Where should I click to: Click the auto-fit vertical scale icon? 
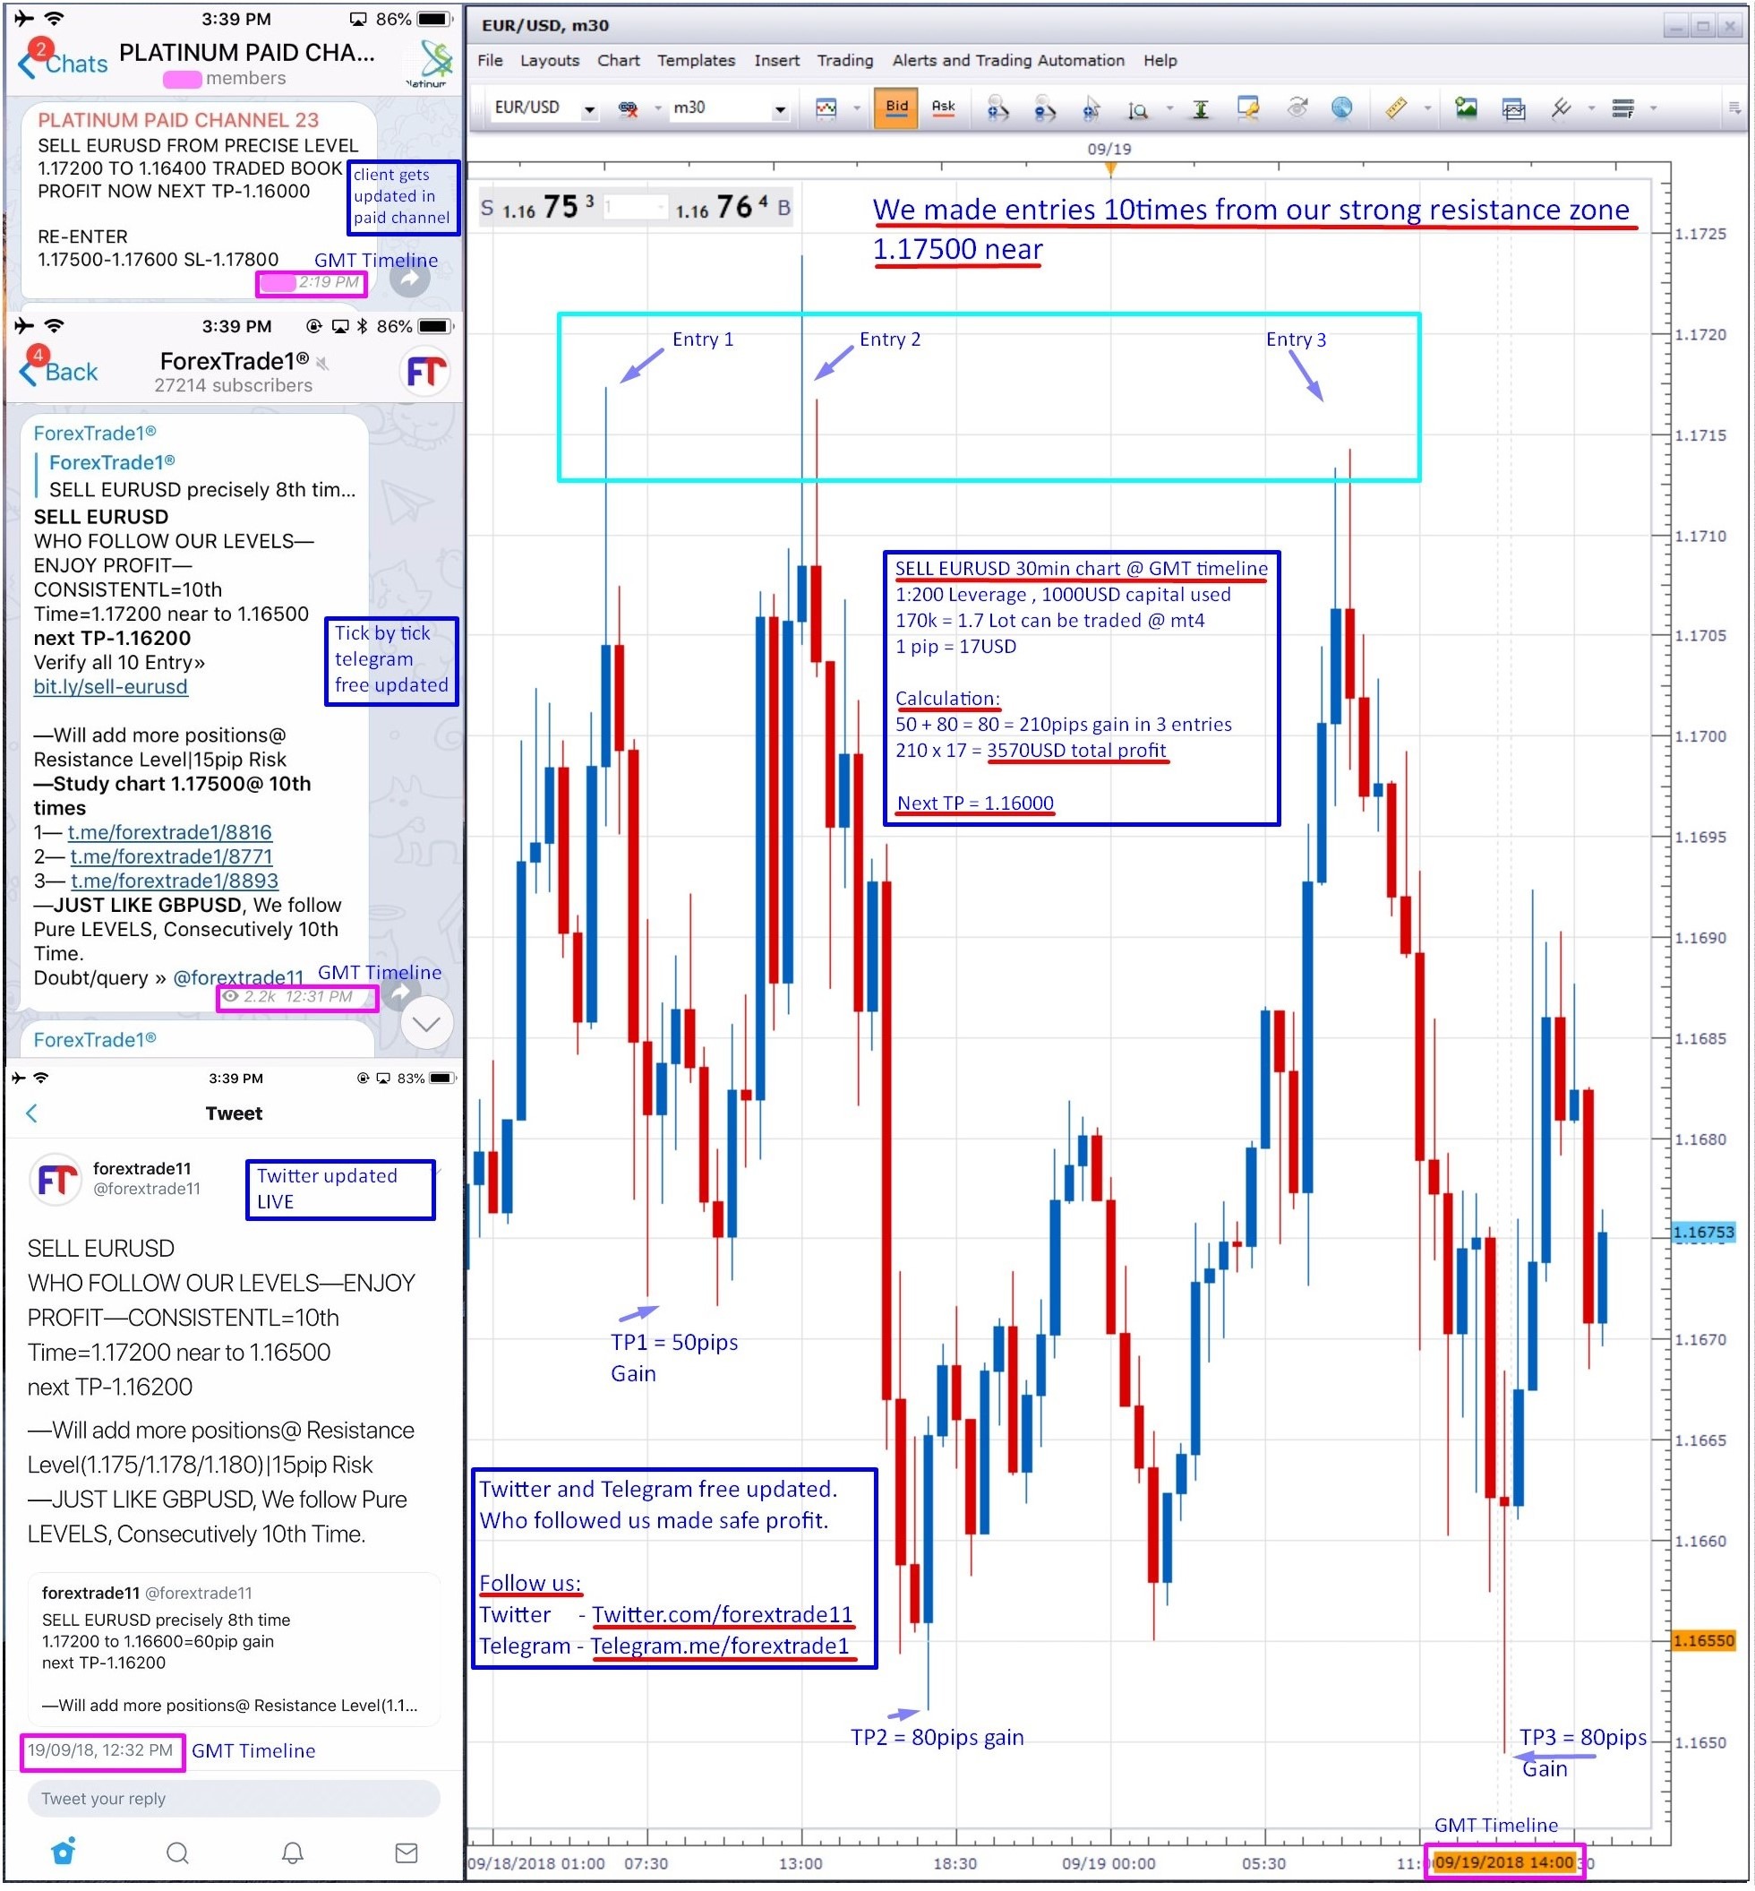click(x=1201, y=109)
